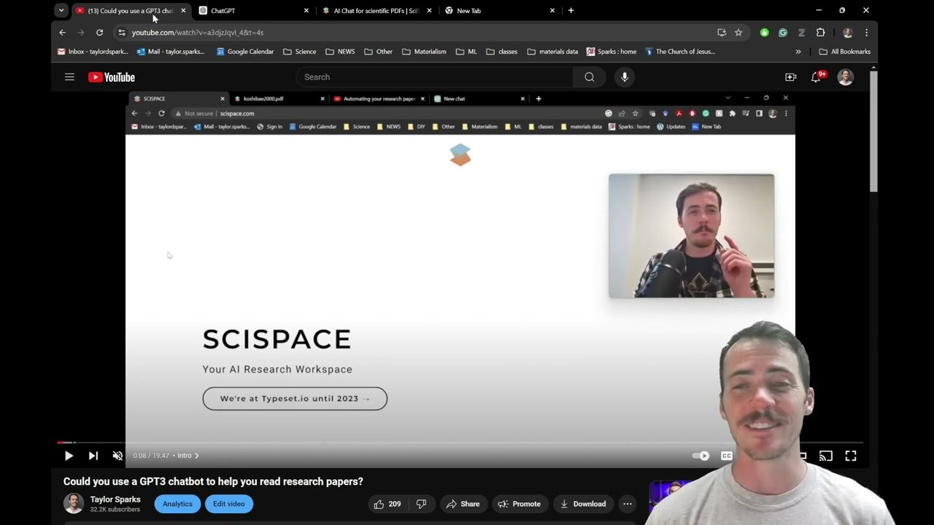Open the Inbox - taylorsparks bookmark
The image size is (934, 525).
pyautogui.click(x=93, y=52)
